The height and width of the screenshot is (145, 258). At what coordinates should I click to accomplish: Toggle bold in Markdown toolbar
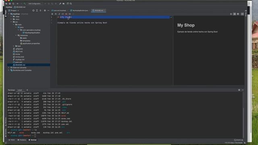click(52, 14)
